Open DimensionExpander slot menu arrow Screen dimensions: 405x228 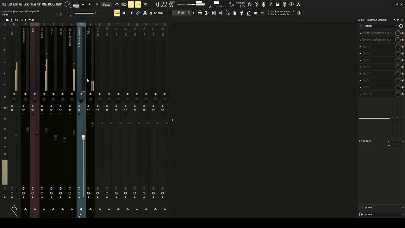tap(360, 40)
